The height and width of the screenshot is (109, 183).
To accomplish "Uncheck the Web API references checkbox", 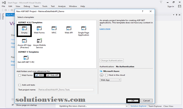I will coord(48,75).
